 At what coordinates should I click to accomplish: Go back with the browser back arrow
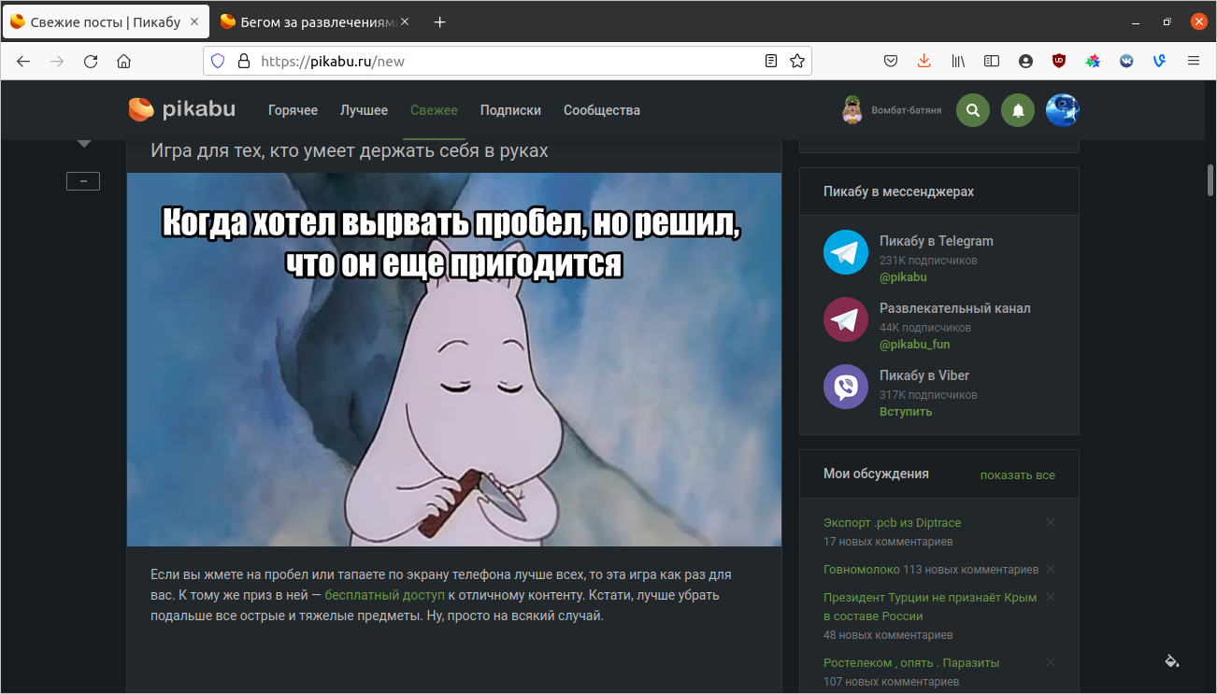pyautogui.click(x=23, y=61)
